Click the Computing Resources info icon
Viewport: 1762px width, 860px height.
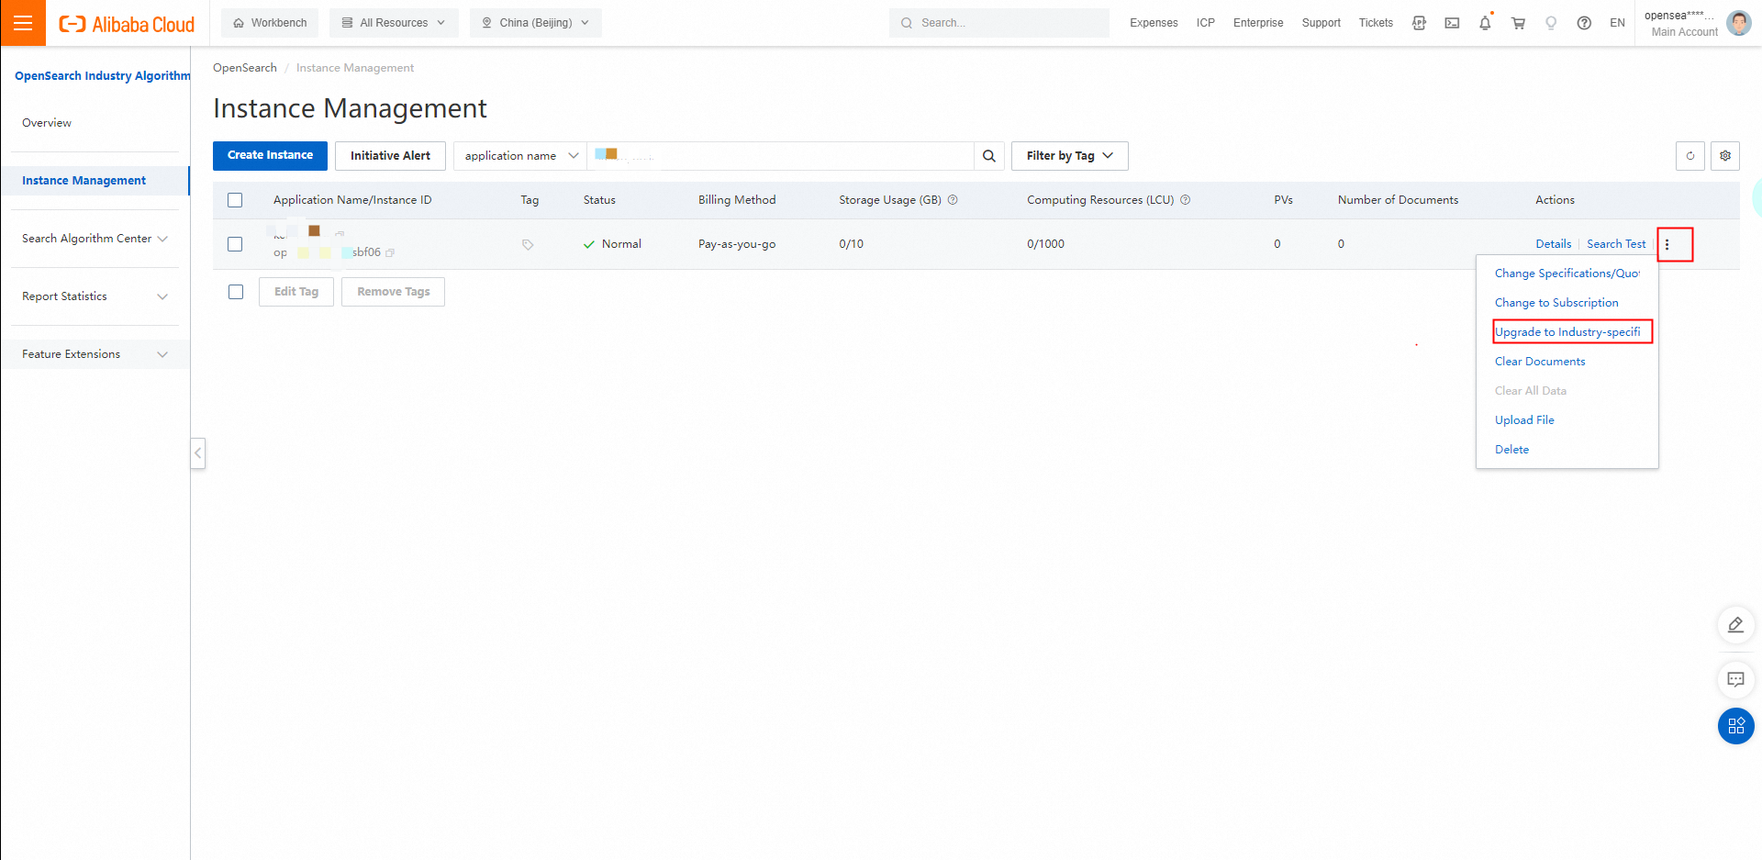tap(1185, 200)
